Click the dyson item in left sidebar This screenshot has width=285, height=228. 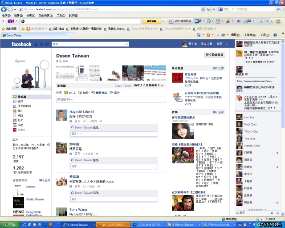[x=21, y=130]
